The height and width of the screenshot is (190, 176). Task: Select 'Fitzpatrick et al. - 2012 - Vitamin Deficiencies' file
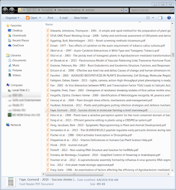[x=101, y=140]
